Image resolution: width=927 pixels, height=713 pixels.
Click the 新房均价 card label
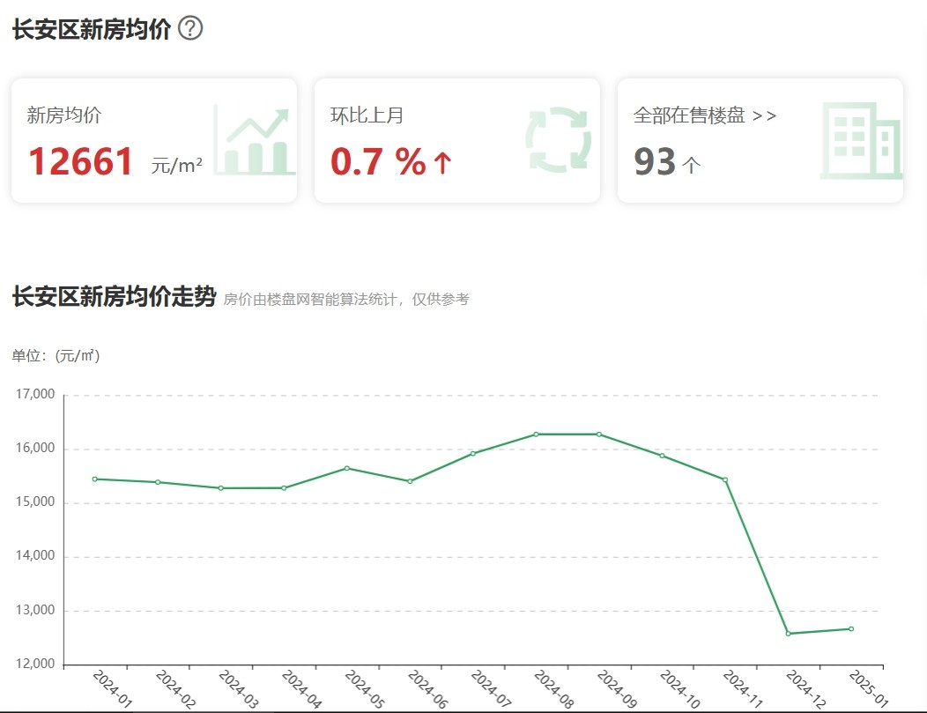pyautogui.click(x=64, y=115)
